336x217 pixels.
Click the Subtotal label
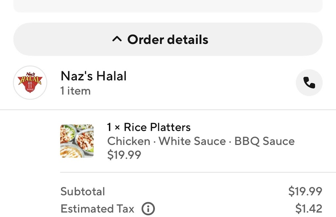[83, 191]
